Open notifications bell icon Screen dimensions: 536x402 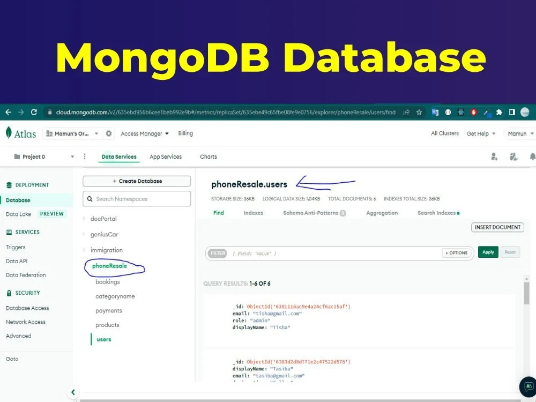click(x=532, y=157)
